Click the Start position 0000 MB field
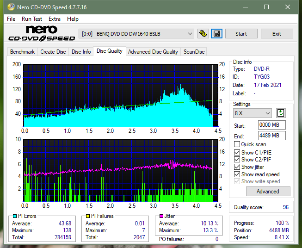 [271, 125]
